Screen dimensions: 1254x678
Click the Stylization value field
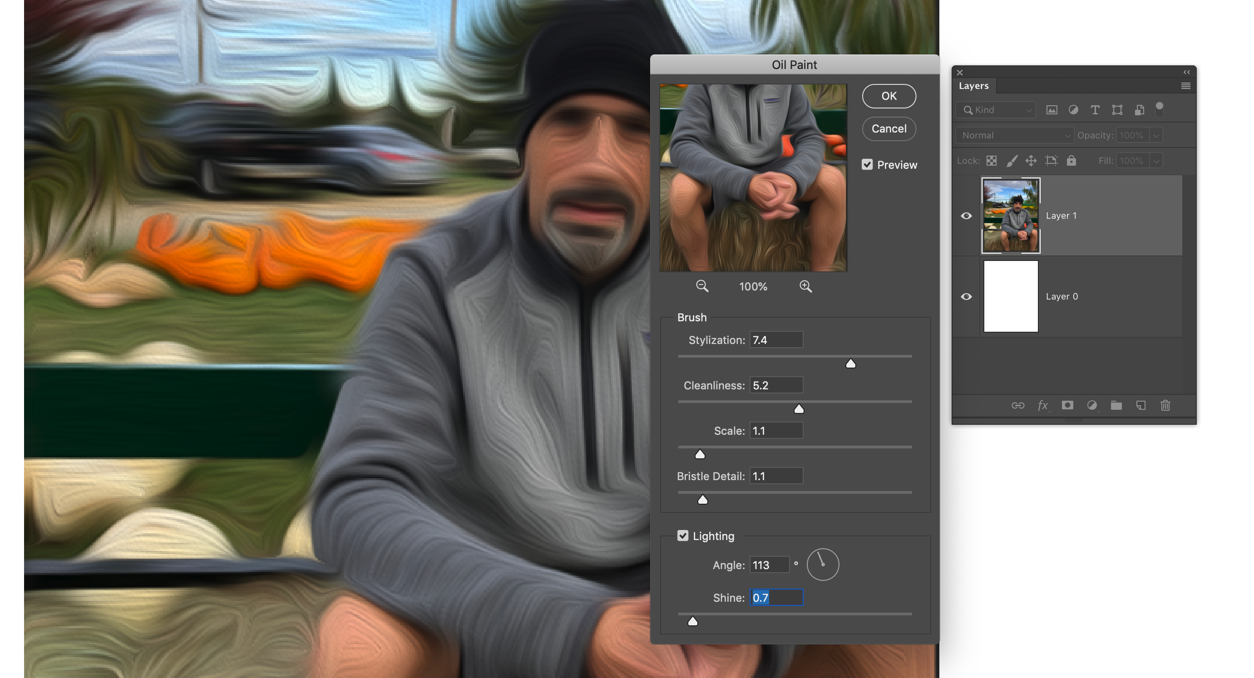(776, 340)
